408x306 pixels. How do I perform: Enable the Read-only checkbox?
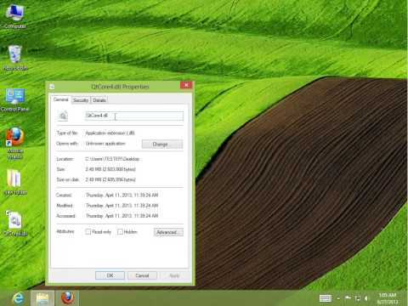[x=88, y=232]
